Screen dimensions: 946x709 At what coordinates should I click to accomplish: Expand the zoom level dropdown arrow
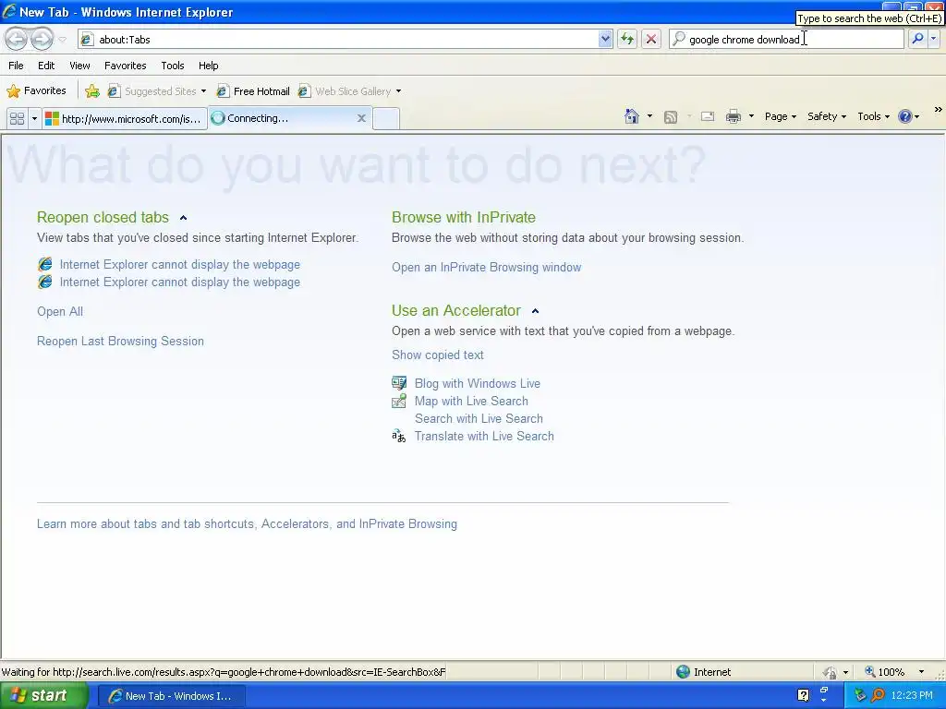(921, 672)
